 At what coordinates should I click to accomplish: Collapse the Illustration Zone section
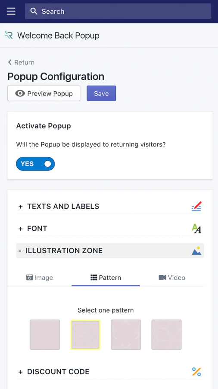(110, 251)
